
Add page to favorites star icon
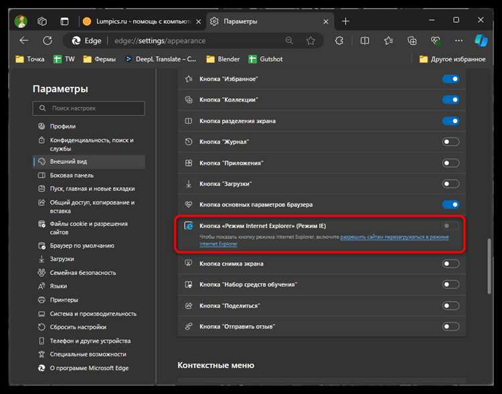(310, 41)
